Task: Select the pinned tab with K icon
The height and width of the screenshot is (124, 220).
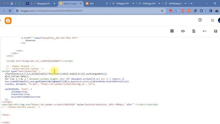Action: (x=12, y=3)
